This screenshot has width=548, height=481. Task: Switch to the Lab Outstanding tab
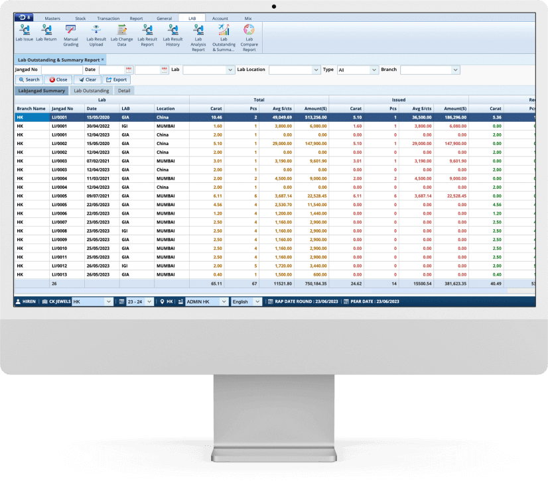point(92,91)
